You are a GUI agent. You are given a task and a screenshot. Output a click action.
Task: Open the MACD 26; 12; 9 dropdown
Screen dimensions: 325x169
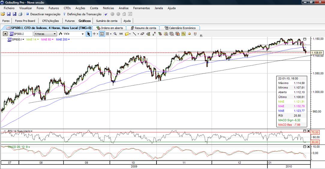tap(29, 147)
